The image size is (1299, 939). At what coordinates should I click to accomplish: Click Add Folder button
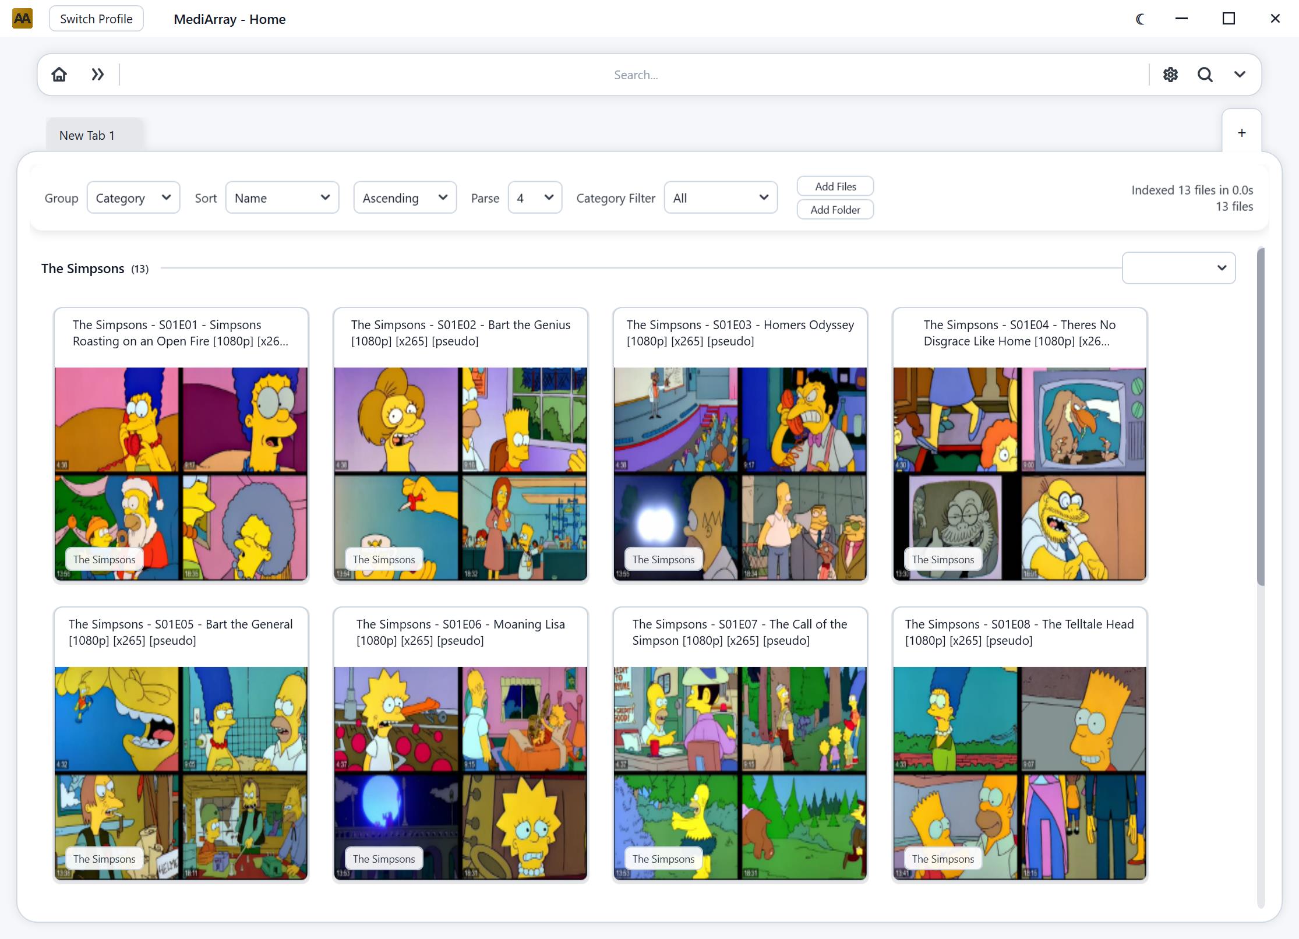[x=835, y=210]
